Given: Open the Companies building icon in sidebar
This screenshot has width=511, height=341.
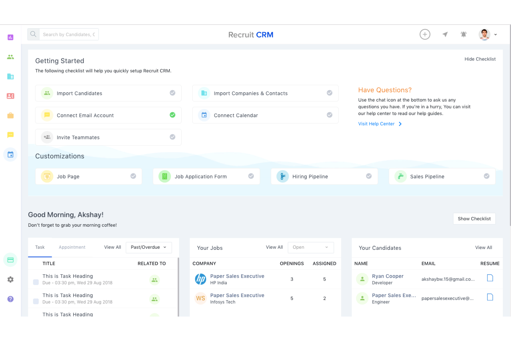Looking at the screenshot, I should pyautogui.click(x=10, y=76).
